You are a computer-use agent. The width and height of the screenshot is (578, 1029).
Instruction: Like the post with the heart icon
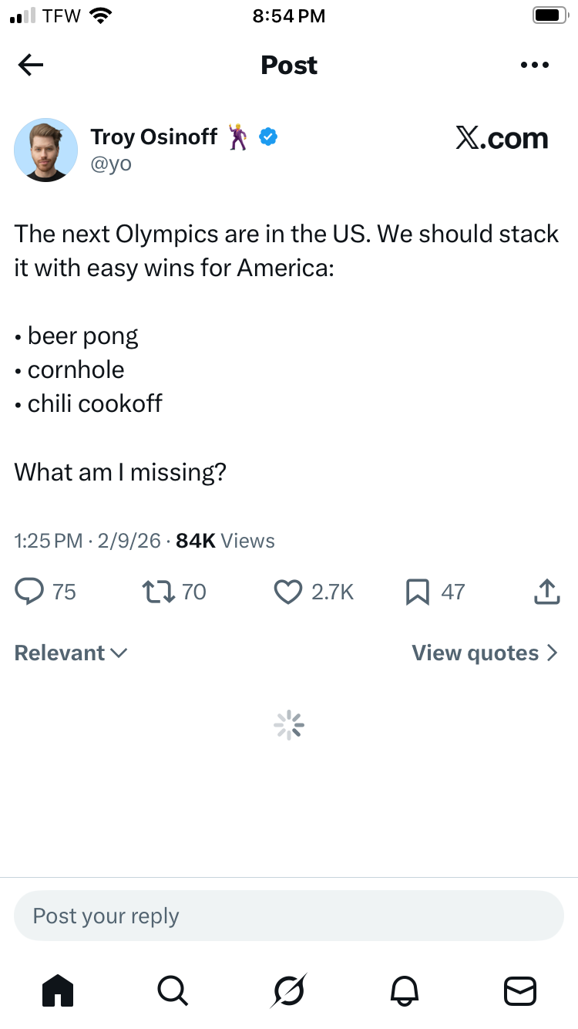(x=288, y=592)
